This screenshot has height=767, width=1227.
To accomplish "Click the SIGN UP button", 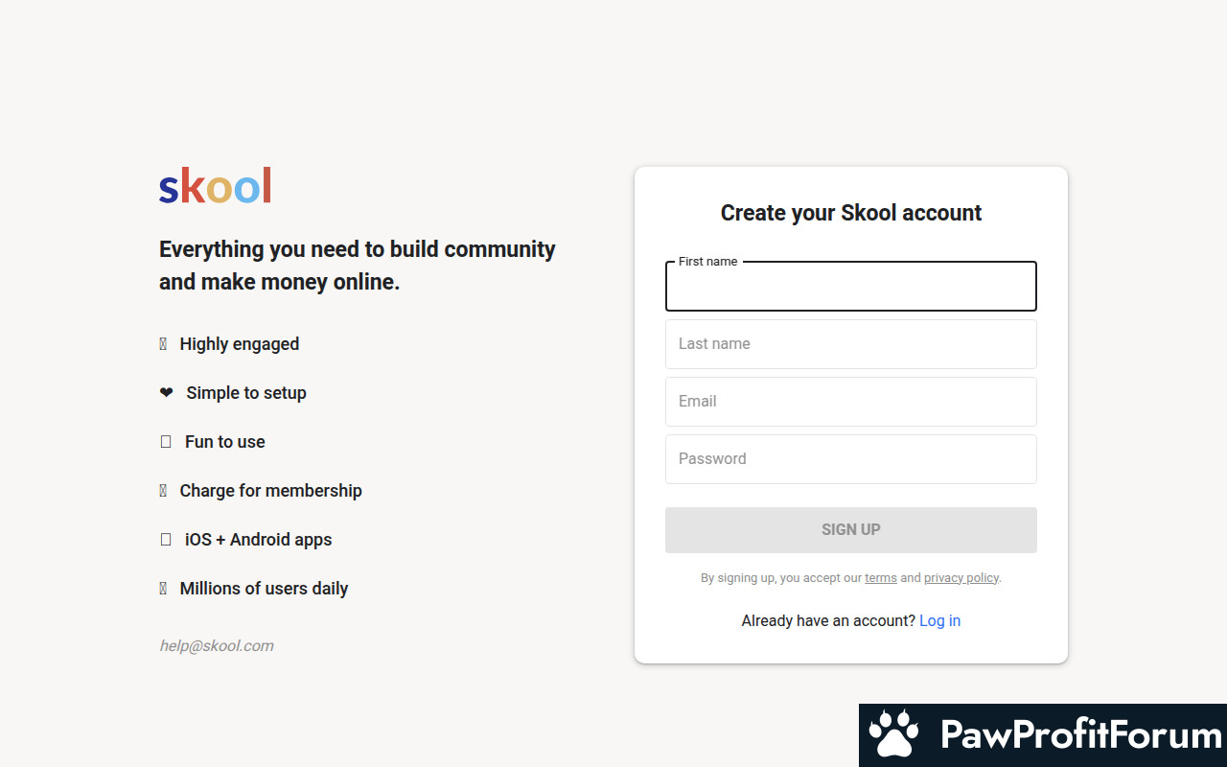I will coord(851,530).
